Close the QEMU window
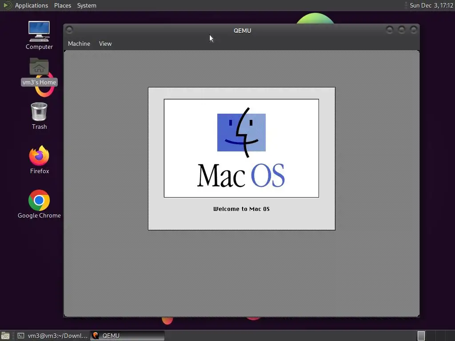The image size is (455, 341). coord(414,30)
